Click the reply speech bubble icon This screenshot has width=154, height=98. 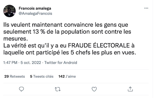[x=21, y=89]
